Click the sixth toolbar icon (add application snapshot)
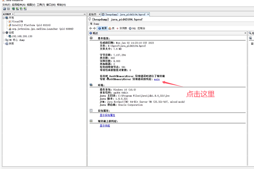The image size is (254, 169). pyautogui.click(x=25, y=9)
